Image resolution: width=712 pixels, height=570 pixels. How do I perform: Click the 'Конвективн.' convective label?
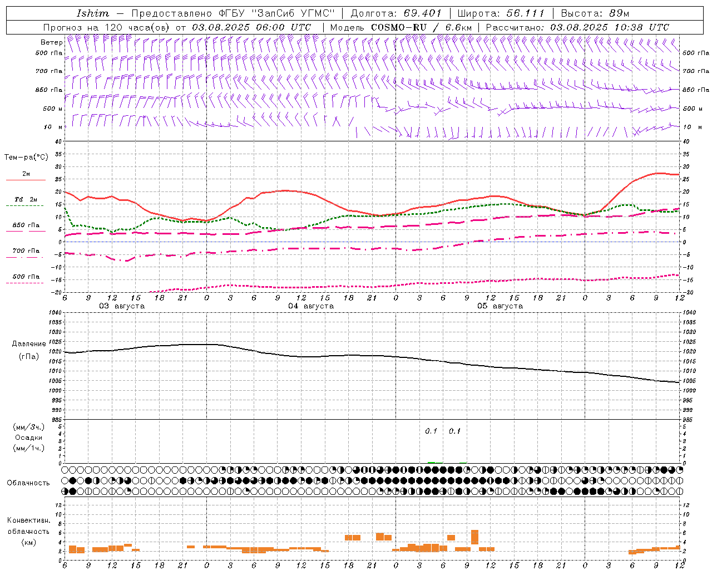click(x=28, y=520)
